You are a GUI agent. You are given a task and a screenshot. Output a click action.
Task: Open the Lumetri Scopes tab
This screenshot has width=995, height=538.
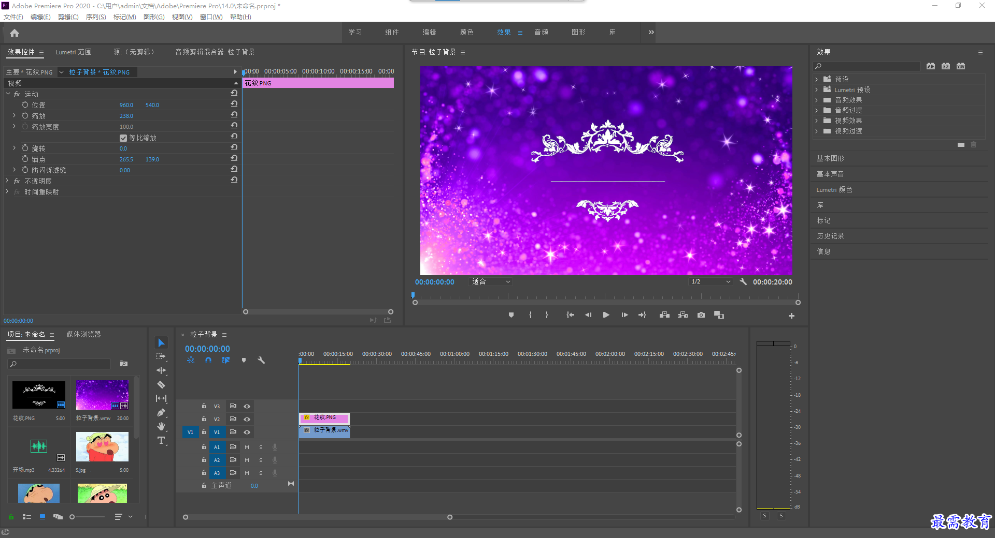pyautogui.click(x=74, y=52)
